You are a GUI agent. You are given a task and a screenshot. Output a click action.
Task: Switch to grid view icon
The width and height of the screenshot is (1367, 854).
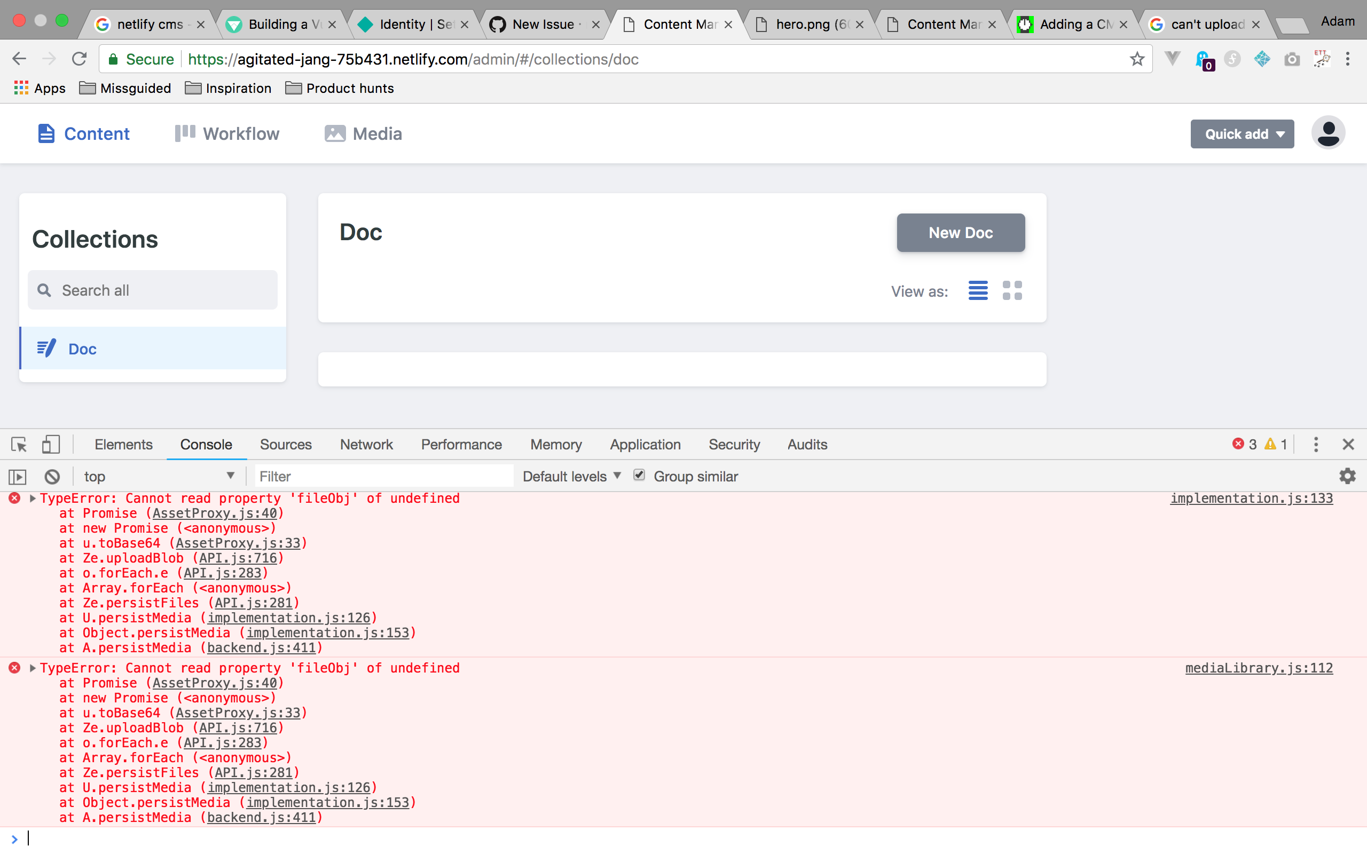(x=1012, y=290)
